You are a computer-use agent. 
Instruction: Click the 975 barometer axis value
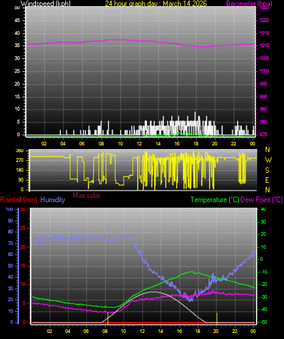tap(263, 134)
